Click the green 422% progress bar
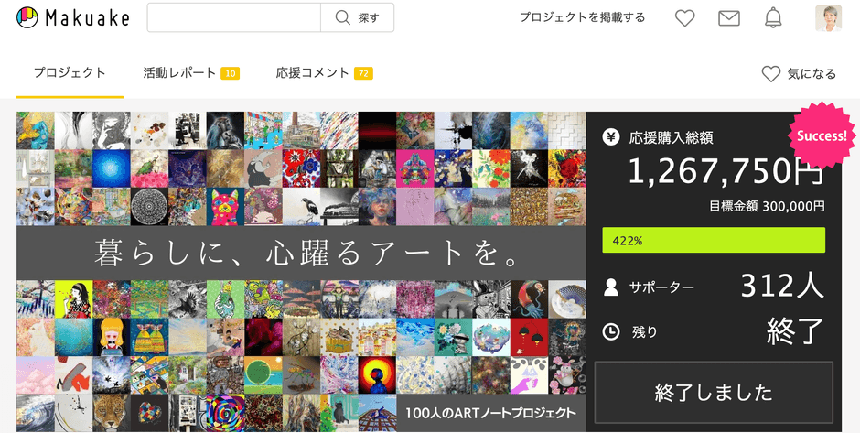This screenshot has width=860, height=433. (714, 241)
